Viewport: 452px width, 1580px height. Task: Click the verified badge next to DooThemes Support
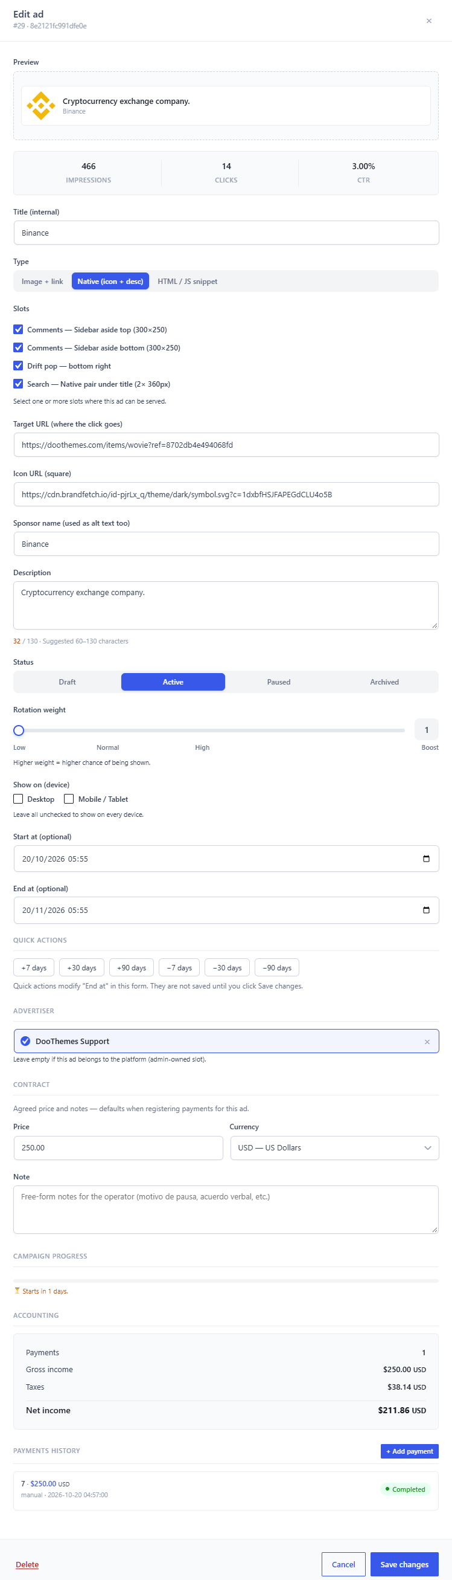(x=26, y=1041)
